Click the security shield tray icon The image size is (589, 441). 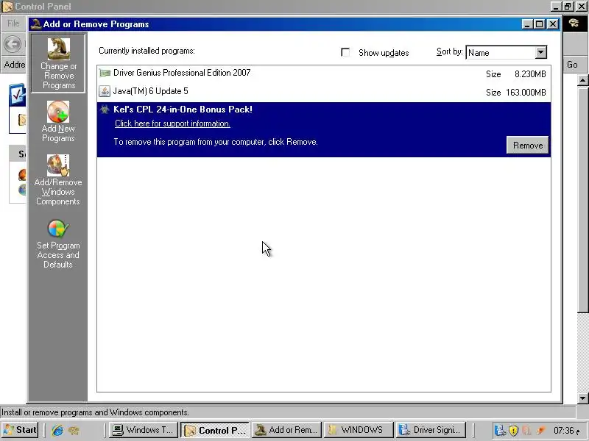click(513, 430)
